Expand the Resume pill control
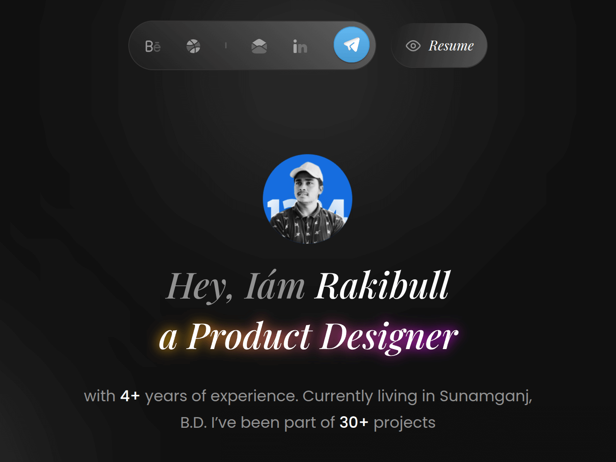This screenshot has width=616, height=462. (439, 45)
